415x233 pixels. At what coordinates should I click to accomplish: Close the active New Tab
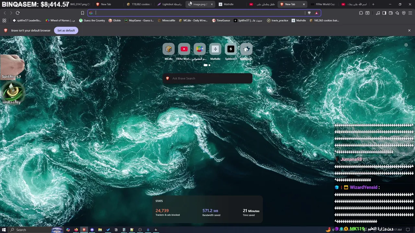pyautogui.click(x=304, y=4)
